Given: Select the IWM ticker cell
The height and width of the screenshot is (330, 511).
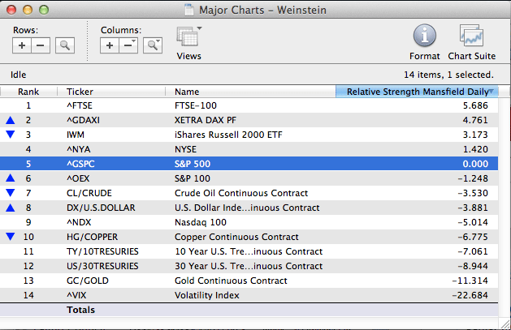Looking at the screenshot, I should point(76,135).
